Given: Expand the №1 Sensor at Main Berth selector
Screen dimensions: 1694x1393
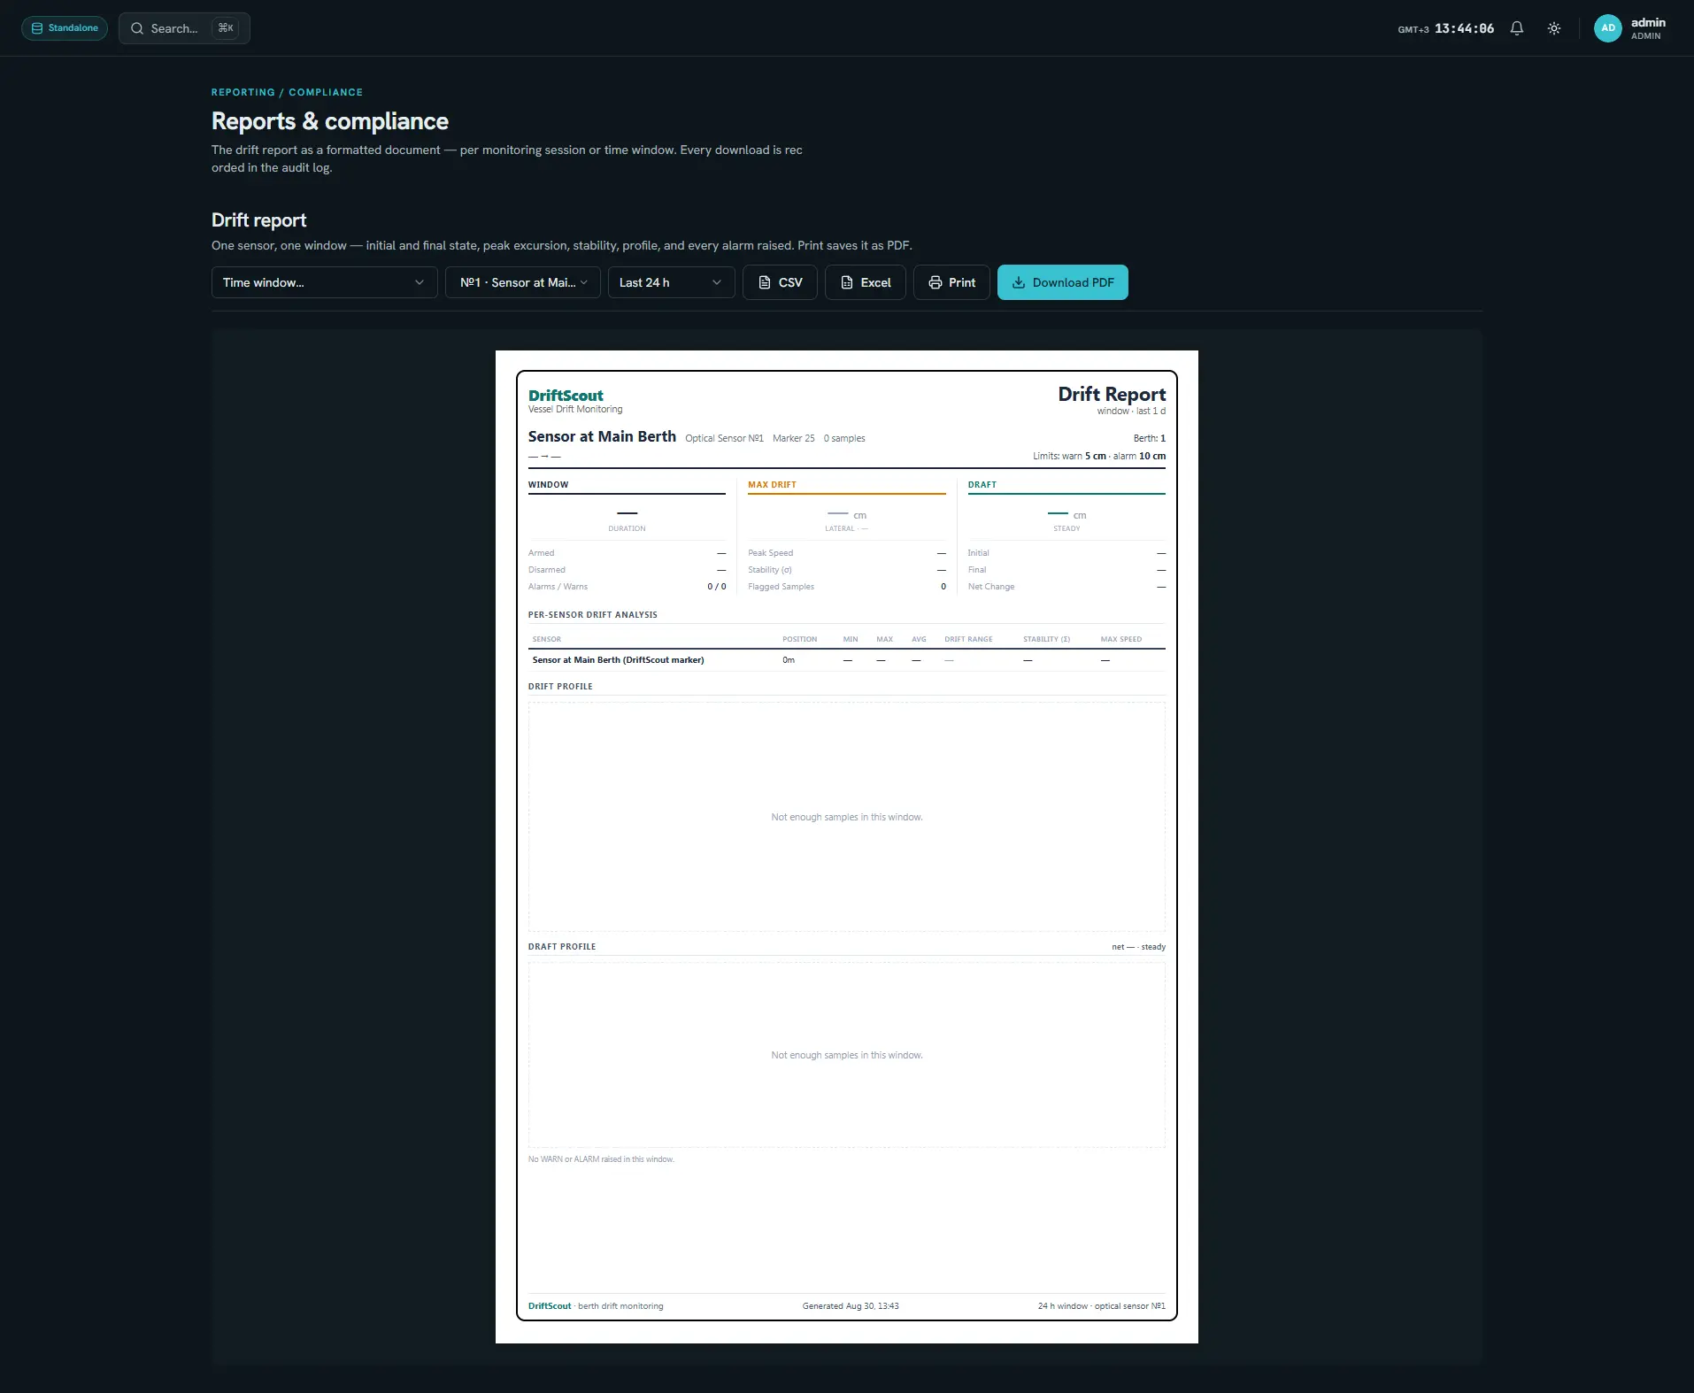Looking at the screenshot, I should click(x=523, y=282).
